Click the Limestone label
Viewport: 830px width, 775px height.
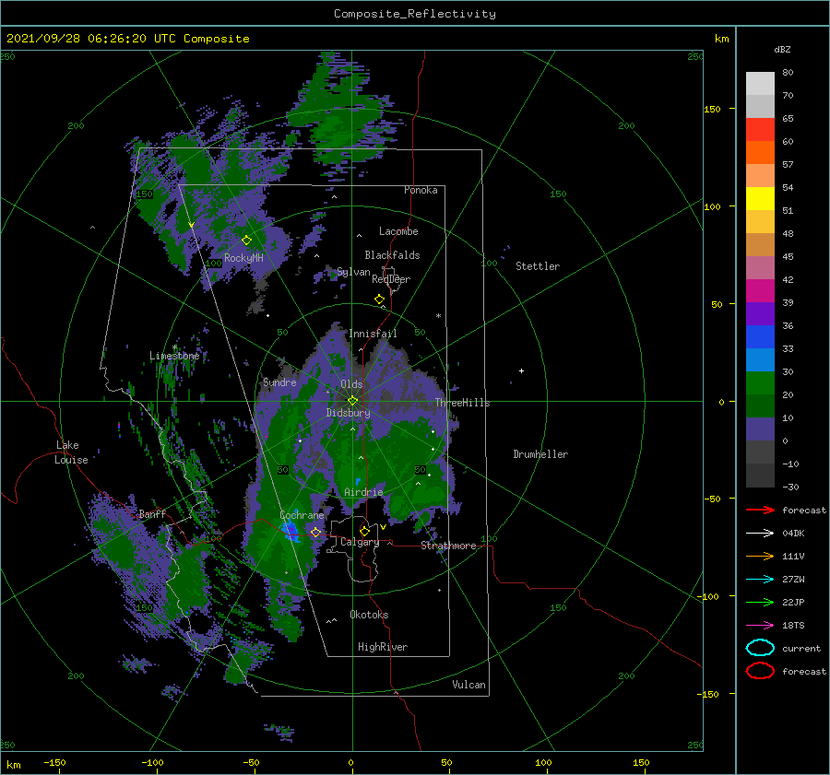click(174, 356)
